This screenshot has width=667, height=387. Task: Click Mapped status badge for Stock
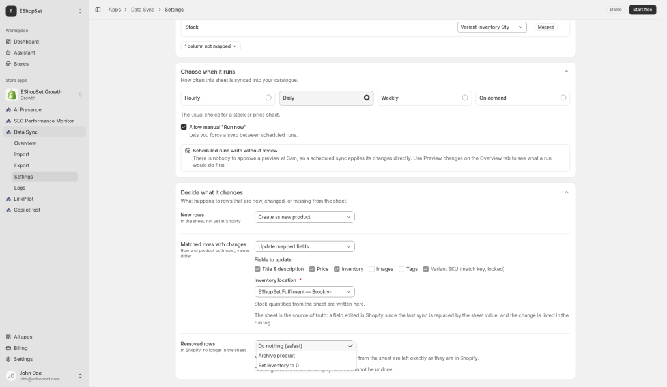546,27
